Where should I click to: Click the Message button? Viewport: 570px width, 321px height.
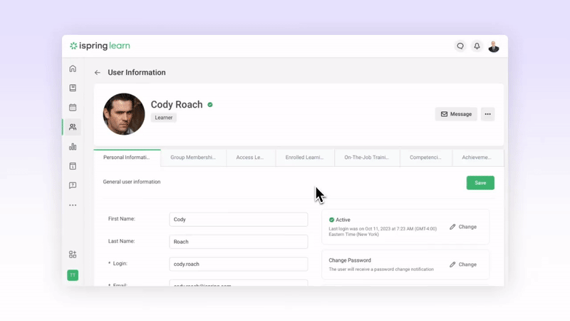(456, 114)
